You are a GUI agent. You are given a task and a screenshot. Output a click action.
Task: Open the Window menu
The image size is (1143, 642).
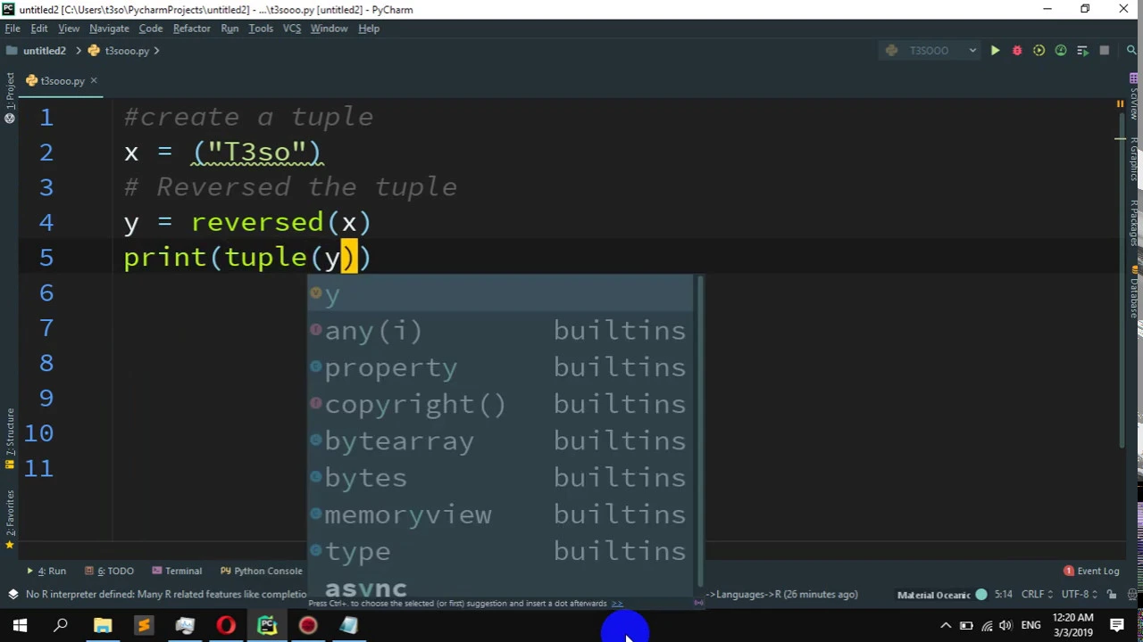[329, 29]
